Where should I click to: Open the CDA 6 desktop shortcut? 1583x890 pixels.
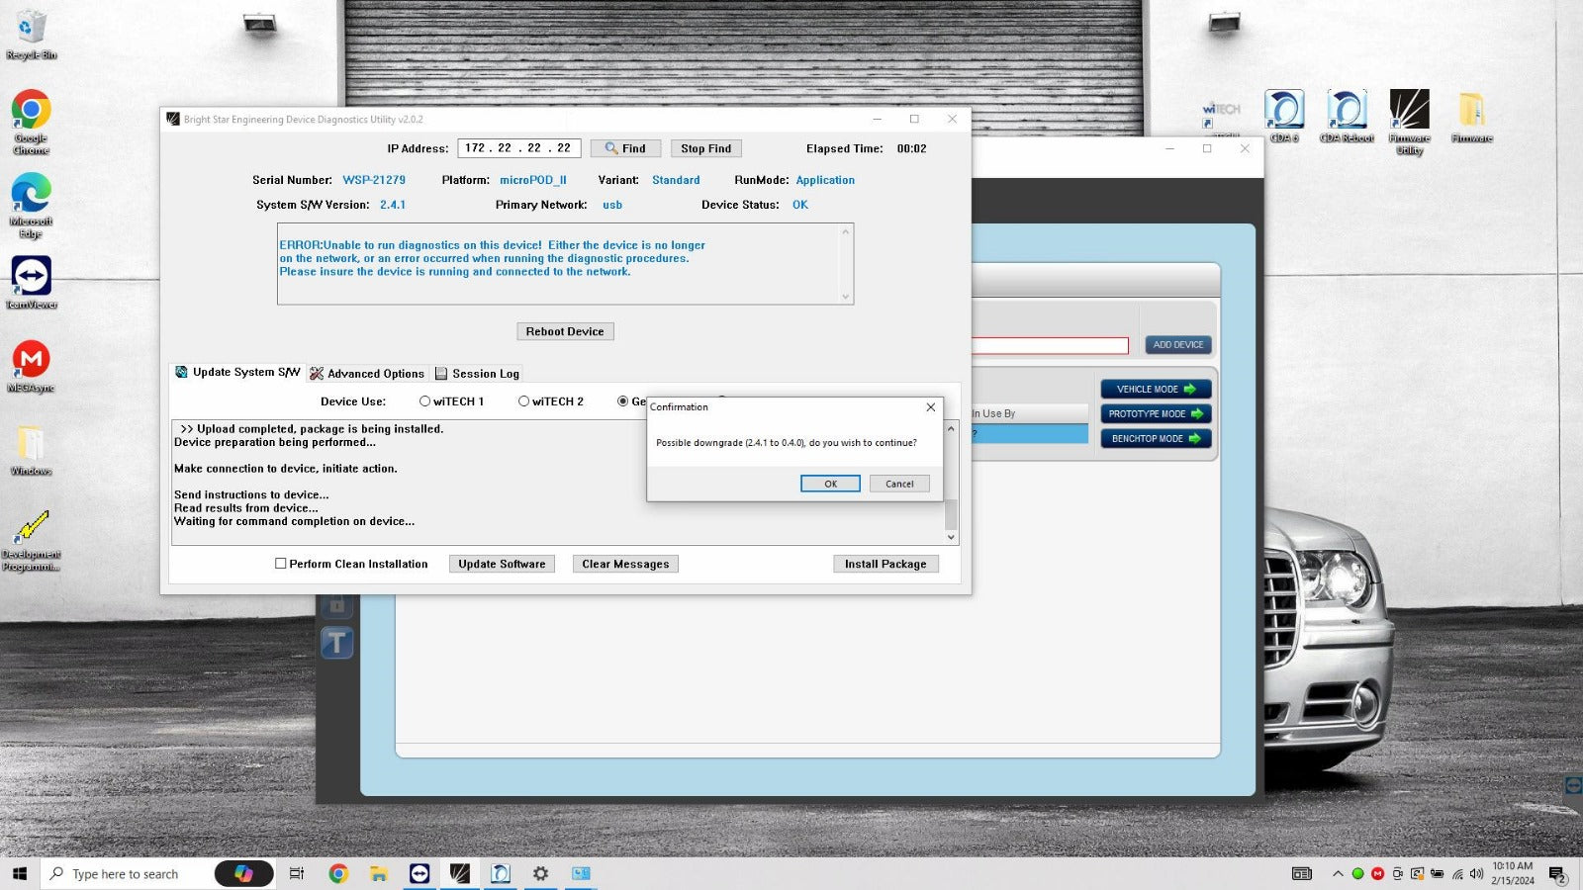point(1284,113)
